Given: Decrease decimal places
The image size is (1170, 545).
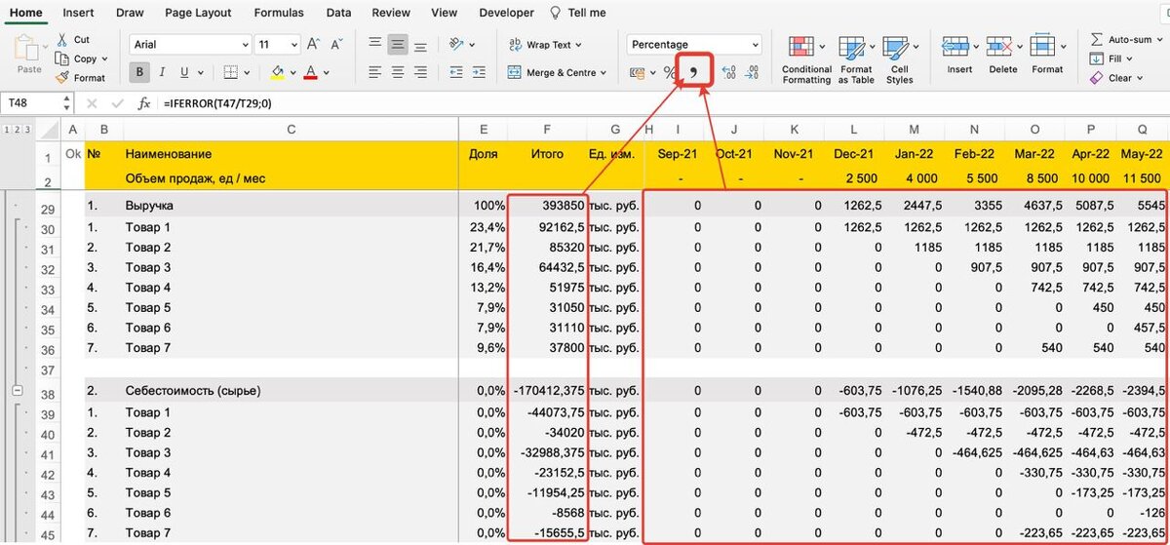Looking at the screenshot, I should coord(752,72).
